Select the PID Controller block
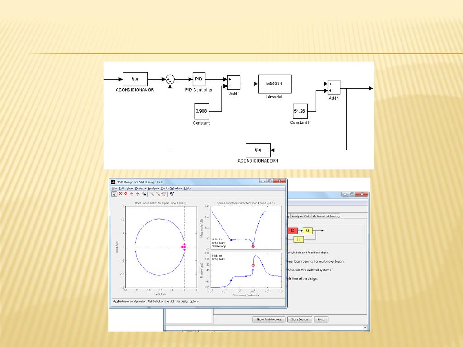463x347 pixels. 199,80
